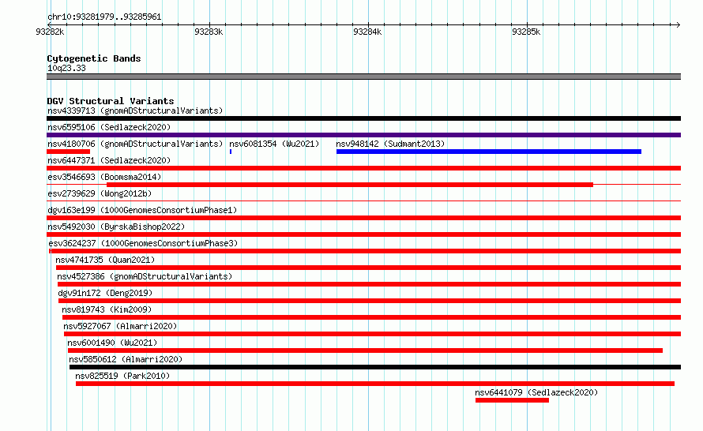Click the 93283k ruler tick label

pos(209,32)
